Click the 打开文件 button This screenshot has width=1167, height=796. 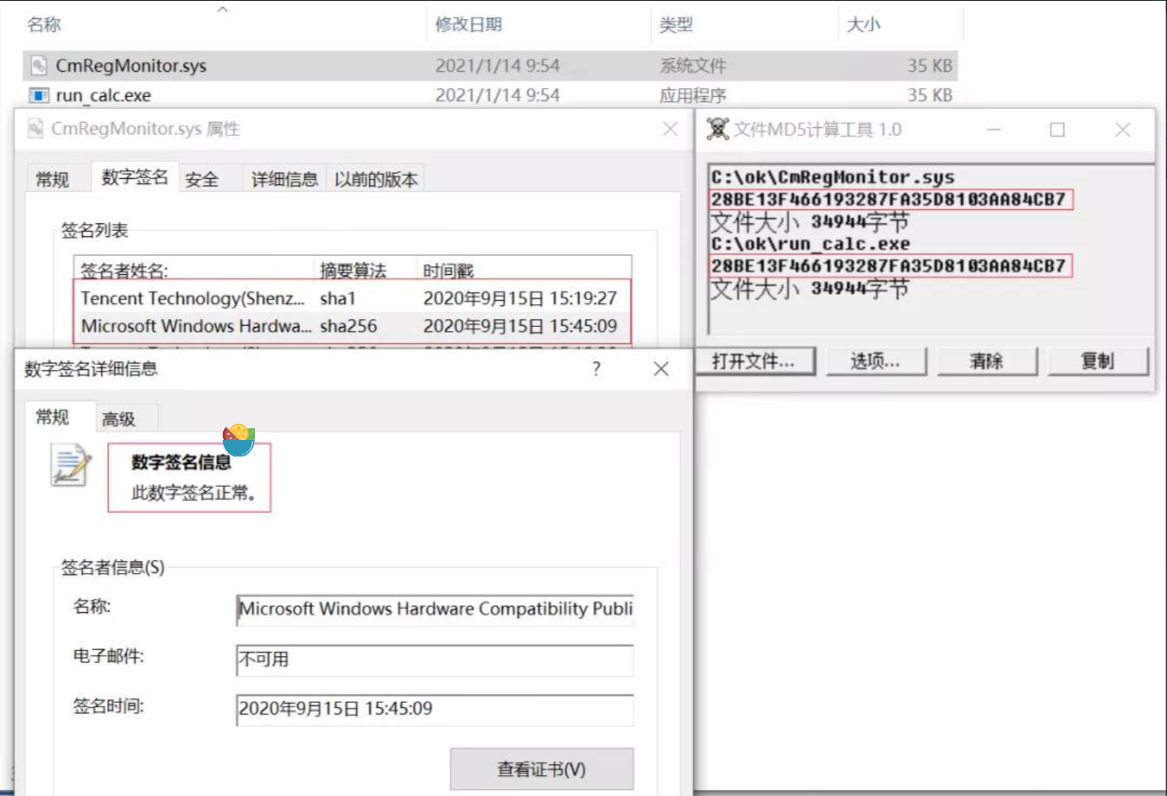(x=754, y=361)
